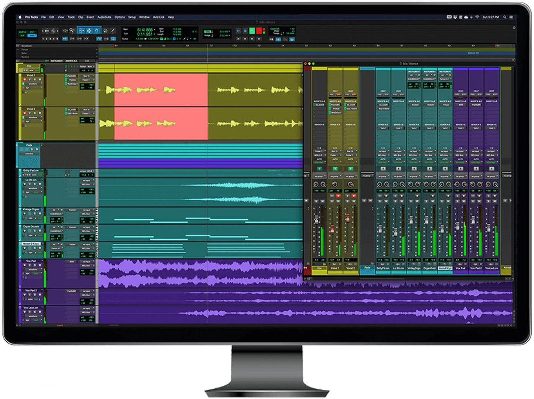Open the AudioSuite menu
The image size is (534, 399).
[x=105, y=17]
